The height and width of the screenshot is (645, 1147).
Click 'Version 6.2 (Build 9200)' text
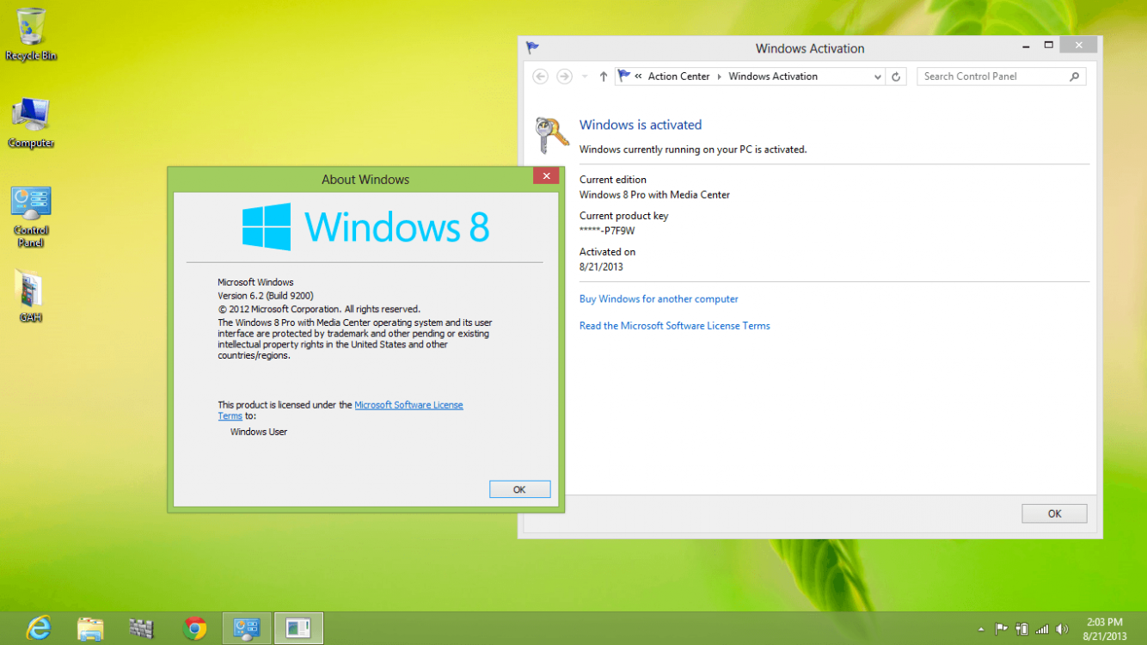click(265, 296)
